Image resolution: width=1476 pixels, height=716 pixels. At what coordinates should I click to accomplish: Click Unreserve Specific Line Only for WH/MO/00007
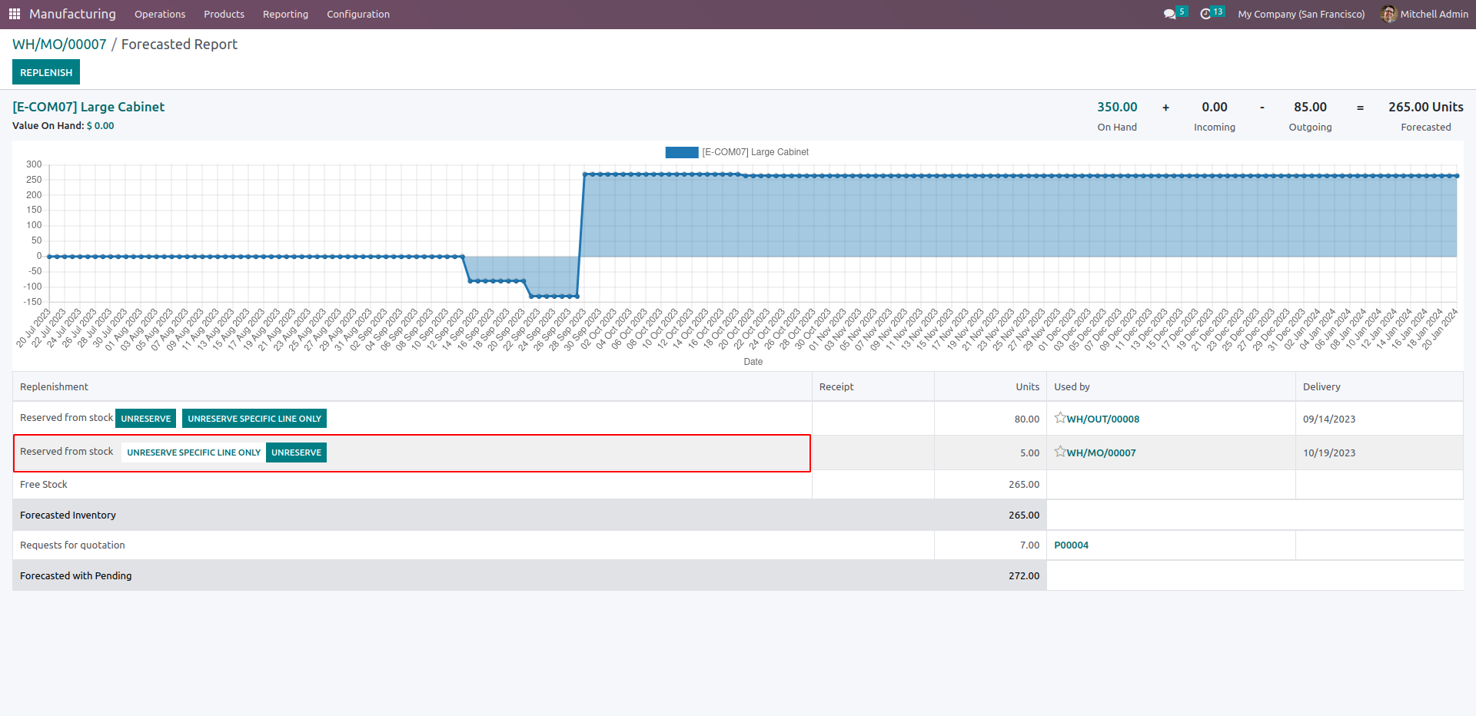(x=194, y=452)
